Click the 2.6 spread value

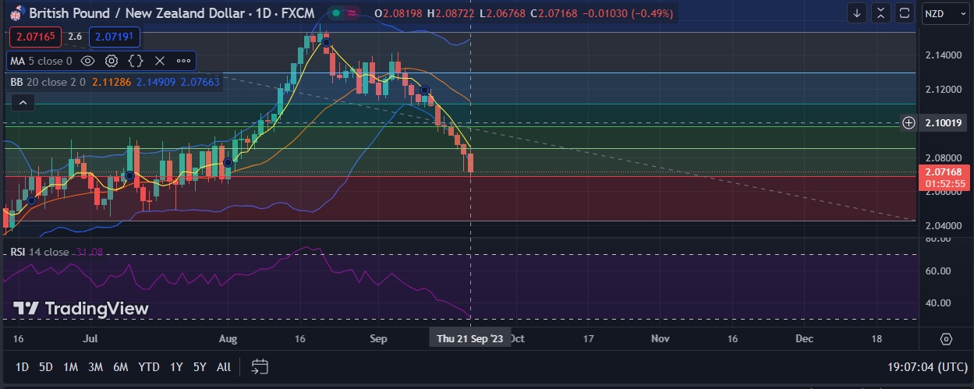pyautogui.click(x=75, y=37)
